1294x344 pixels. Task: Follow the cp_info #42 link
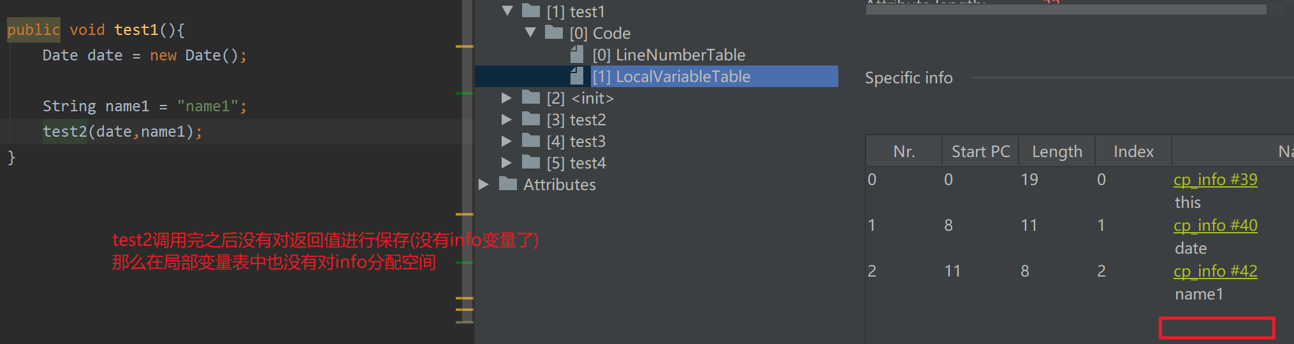[x=1215, y=271]
